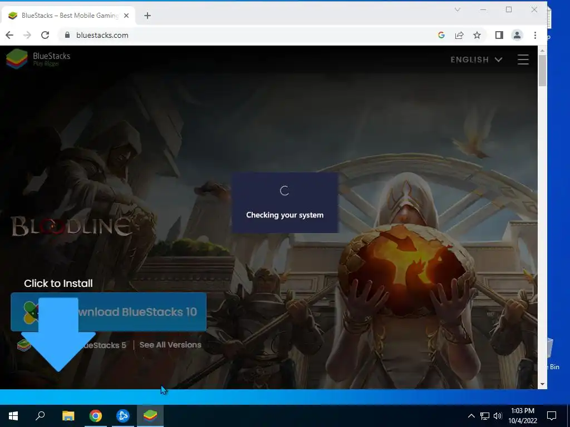Open the Chrome profile avatar
Image resolution: width=570 pixels, height=427 pixels.
517,35
